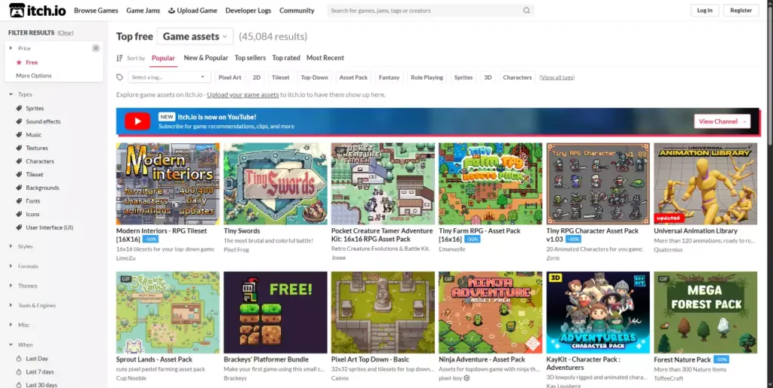
Task: Open the Select a tag dropdown
Action: click(169, 77)
